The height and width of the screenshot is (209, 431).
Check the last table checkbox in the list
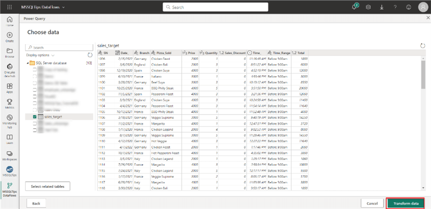(x=34, y=129)
